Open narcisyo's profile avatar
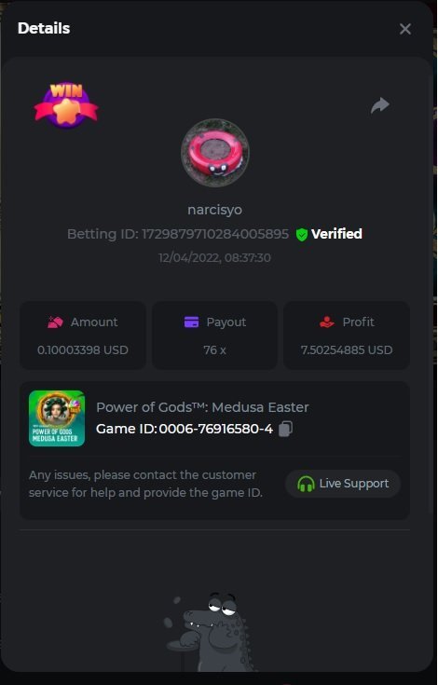 [215, 153]
